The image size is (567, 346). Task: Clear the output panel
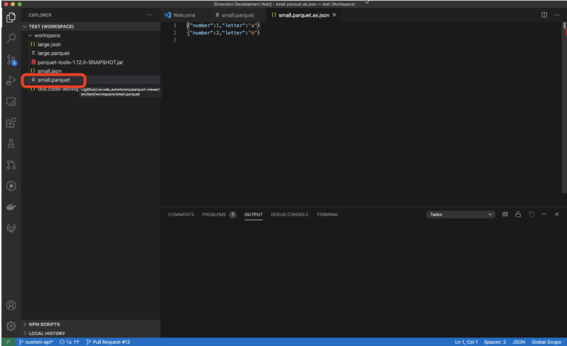coord(505,214)
